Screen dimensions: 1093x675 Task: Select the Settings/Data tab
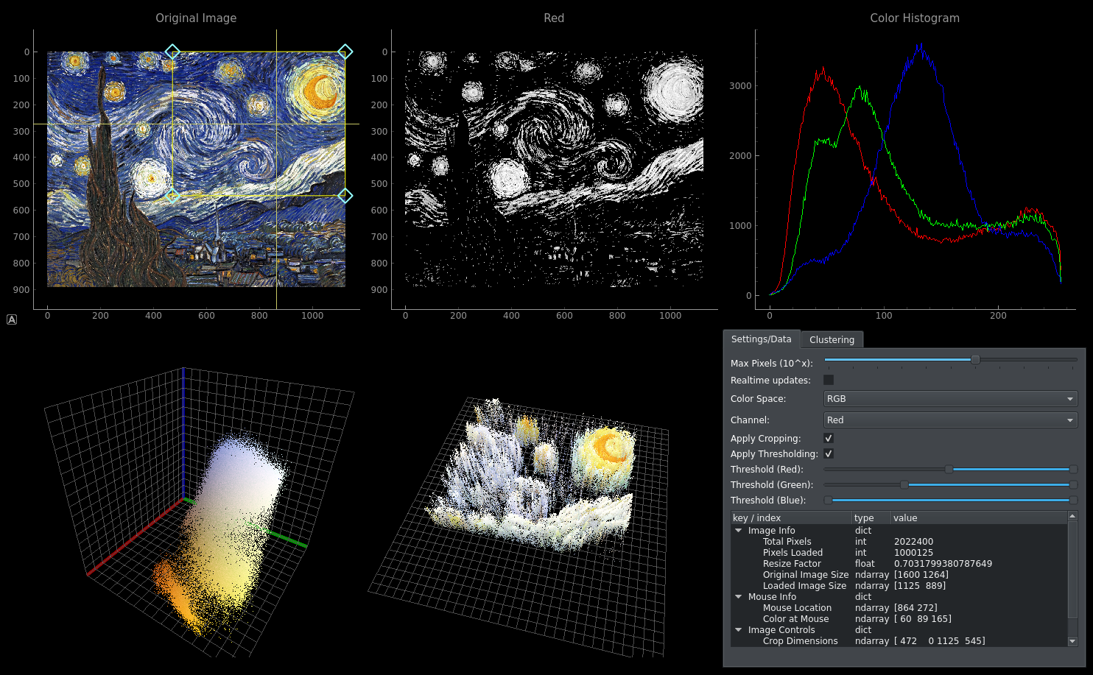[x=761, y=339]
